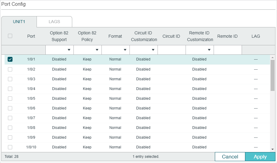
Task: Click the scrollbar up arrow
Action: (x=272, y=57)
